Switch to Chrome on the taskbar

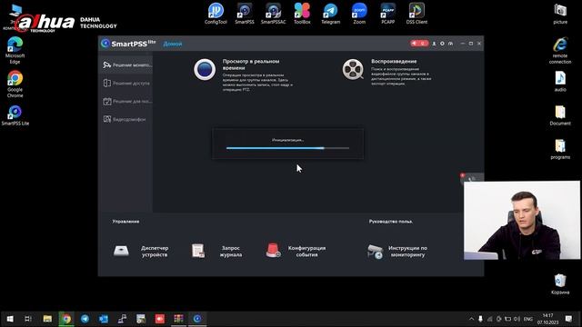click(x=66, y=319)
